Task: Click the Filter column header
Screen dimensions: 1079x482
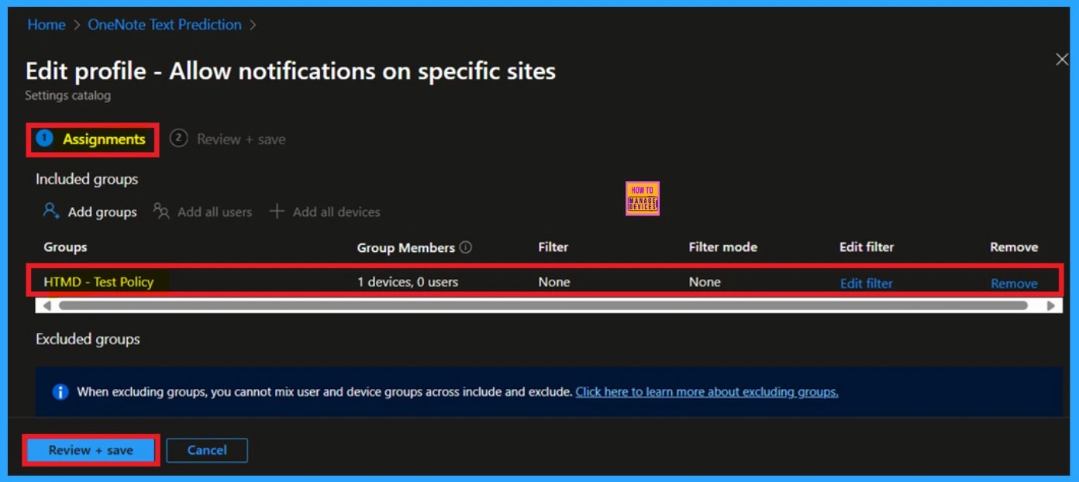Action: [x=553, y=247]
